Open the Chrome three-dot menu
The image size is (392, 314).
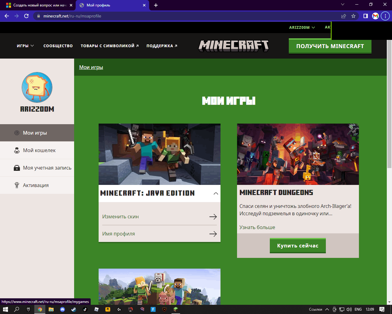[x=385, y=16]
